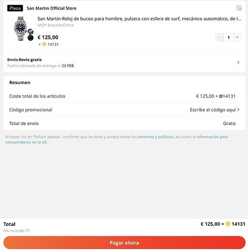Open San Martin Official Store
This screenshot has height=252, width=248.
(x=52, y=8)
